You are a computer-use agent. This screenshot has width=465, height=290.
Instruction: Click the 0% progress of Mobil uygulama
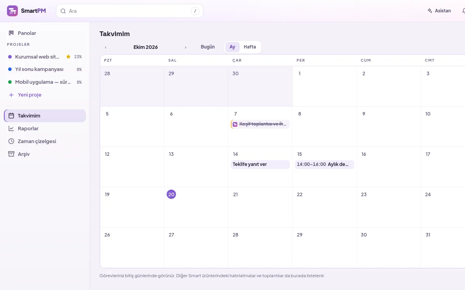pos(79,82)
